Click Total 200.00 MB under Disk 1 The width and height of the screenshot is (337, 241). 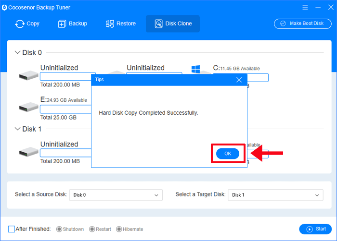coord(60,161)
